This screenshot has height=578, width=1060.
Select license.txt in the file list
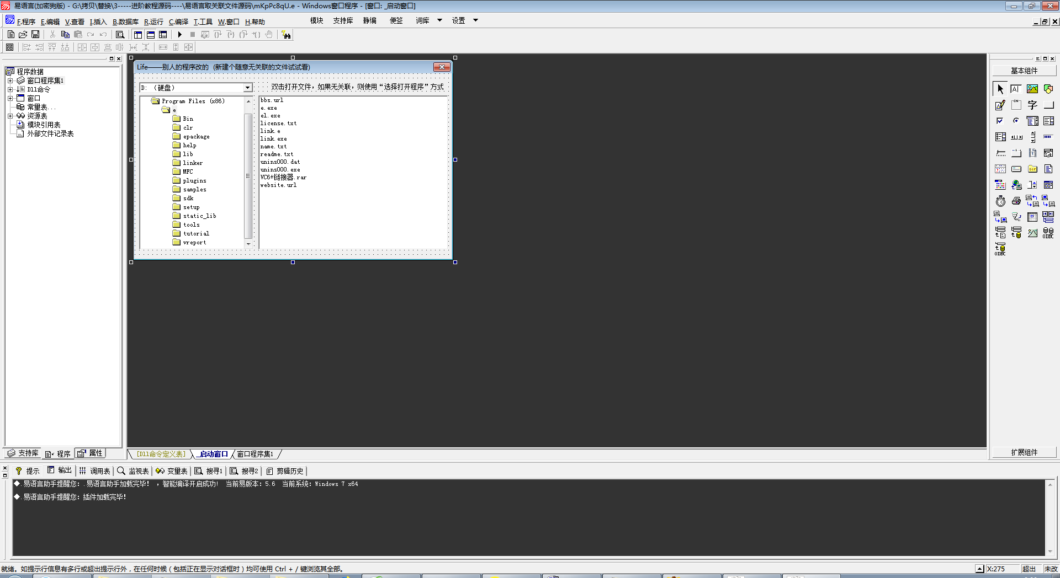pyautogui.click(x=278, y=124)
